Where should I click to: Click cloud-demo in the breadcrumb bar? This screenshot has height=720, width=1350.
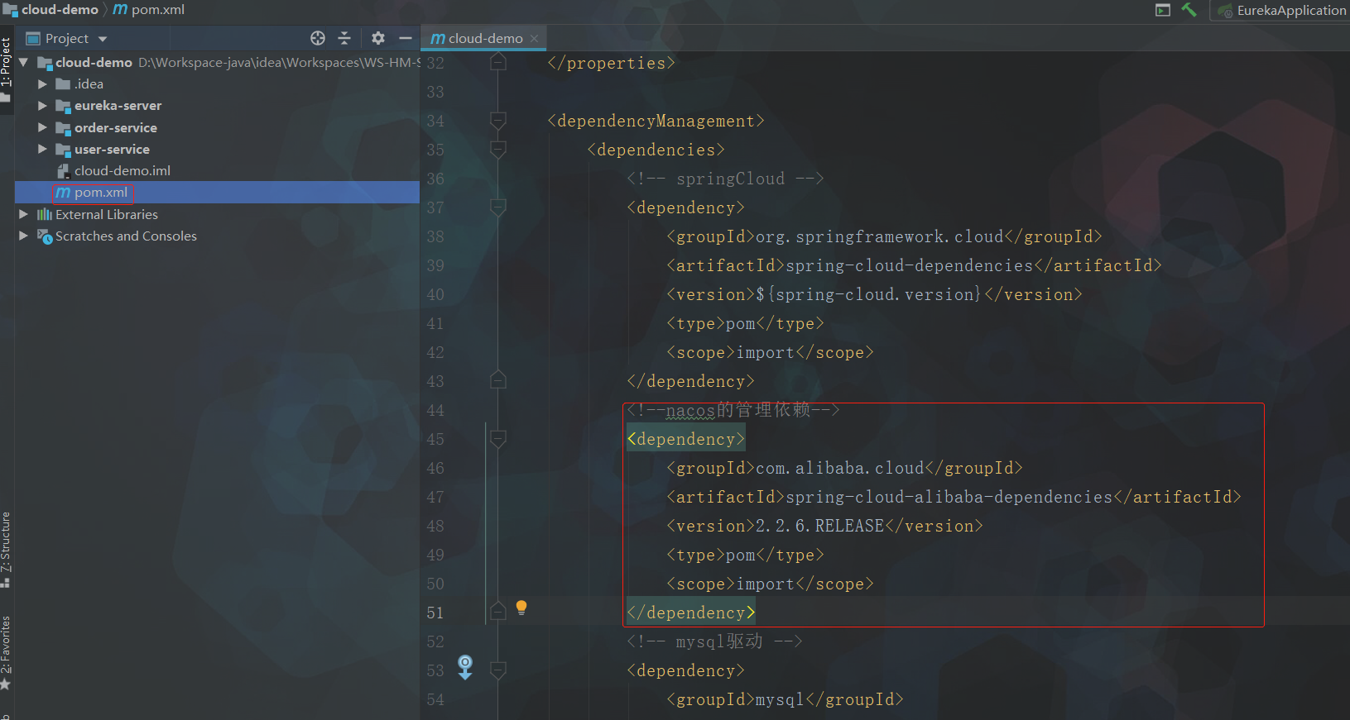click(x=60, y=10)
